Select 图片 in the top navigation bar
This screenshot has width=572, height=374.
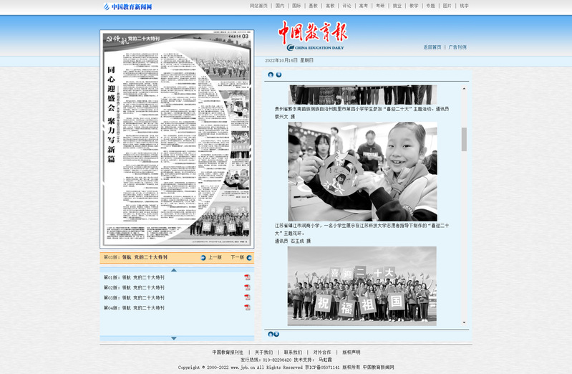coord(447,6)
